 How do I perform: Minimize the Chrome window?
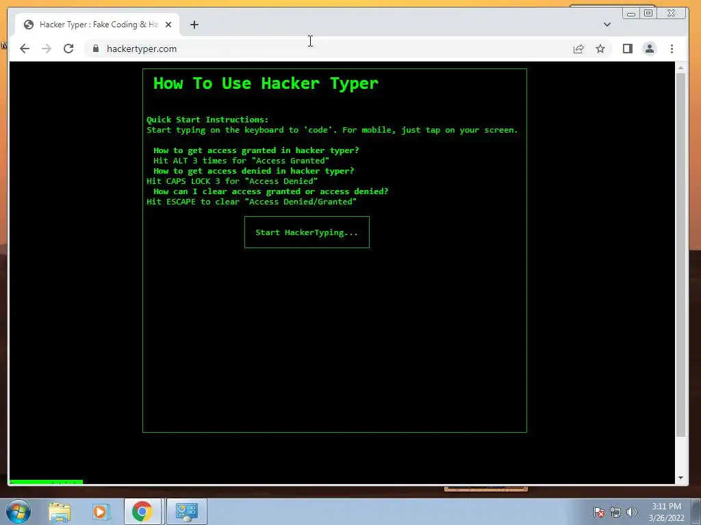click(x=630, y=14)
